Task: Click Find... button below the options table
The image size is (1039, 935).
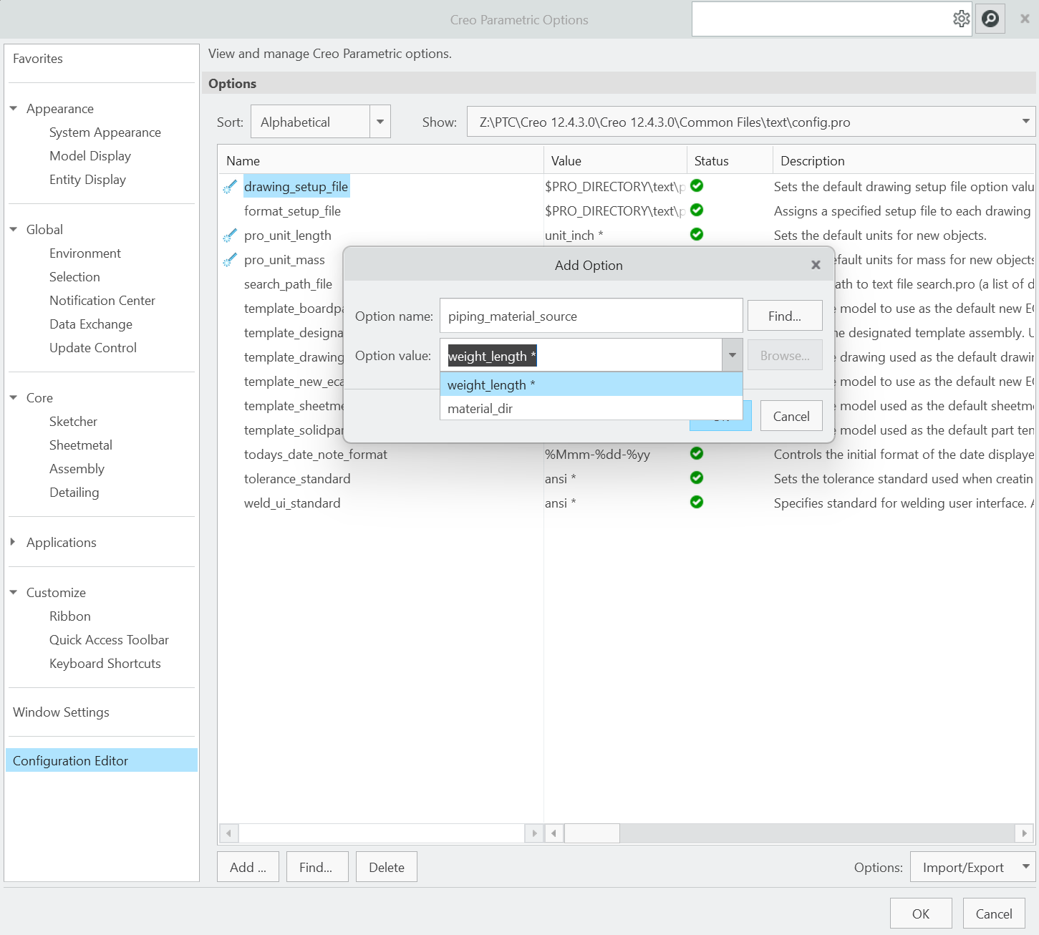Action: coord(317,867)
